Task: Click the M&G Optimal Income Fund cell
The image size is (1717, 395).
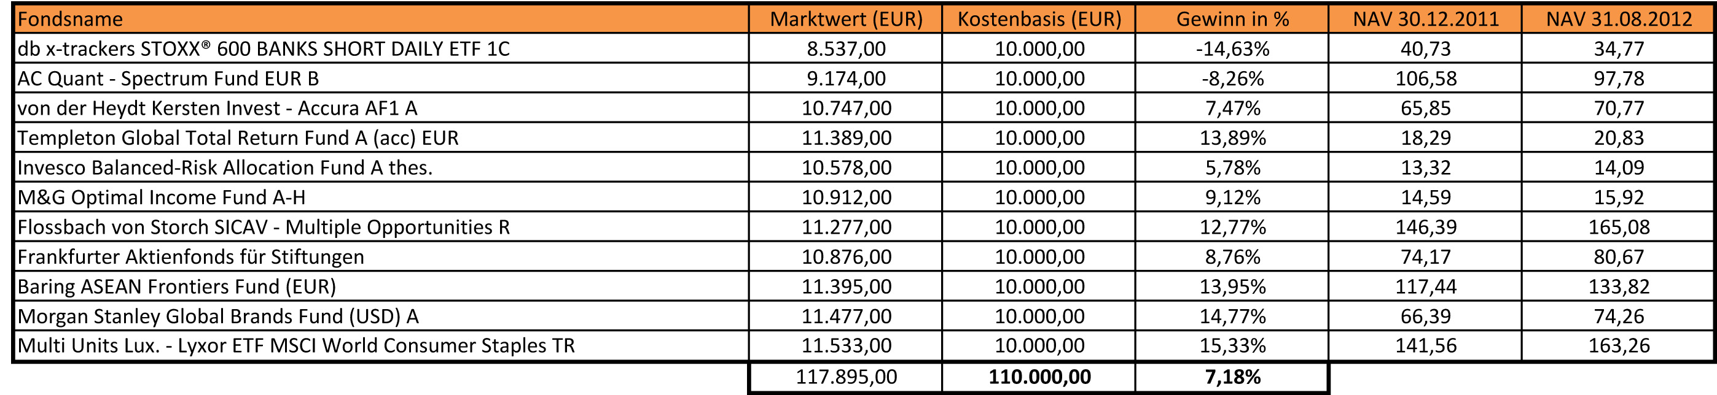Action: 162,197
